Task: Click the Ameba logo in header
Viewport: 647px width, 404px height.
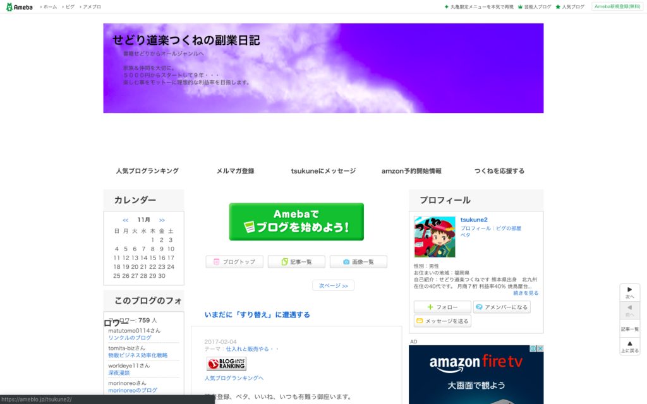Action: tap(21, 6)
